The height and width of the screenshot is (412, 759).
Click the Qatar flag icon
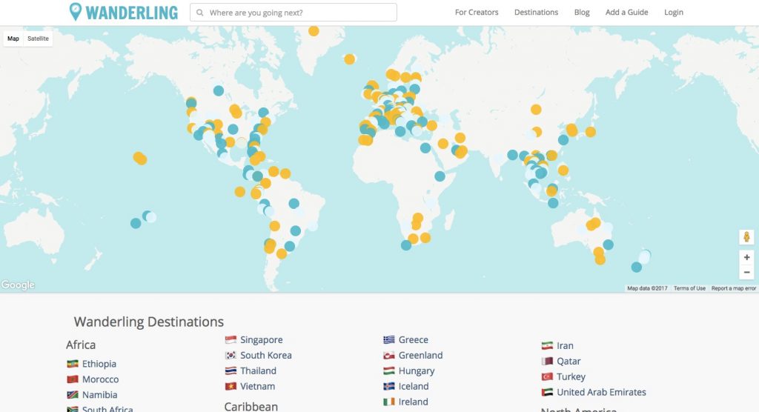coord(548,361)
